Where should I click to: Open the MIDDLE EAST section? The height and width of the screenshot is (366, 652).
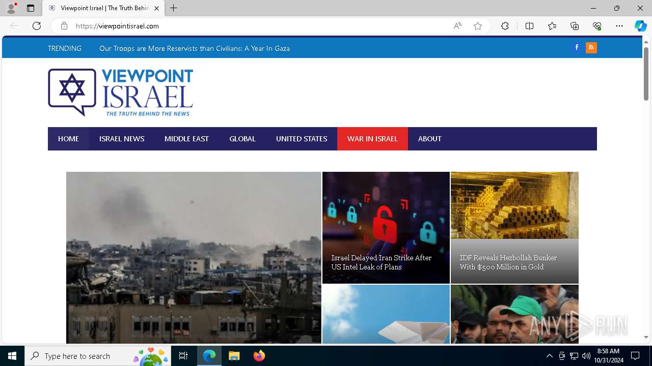click(186, 139)
